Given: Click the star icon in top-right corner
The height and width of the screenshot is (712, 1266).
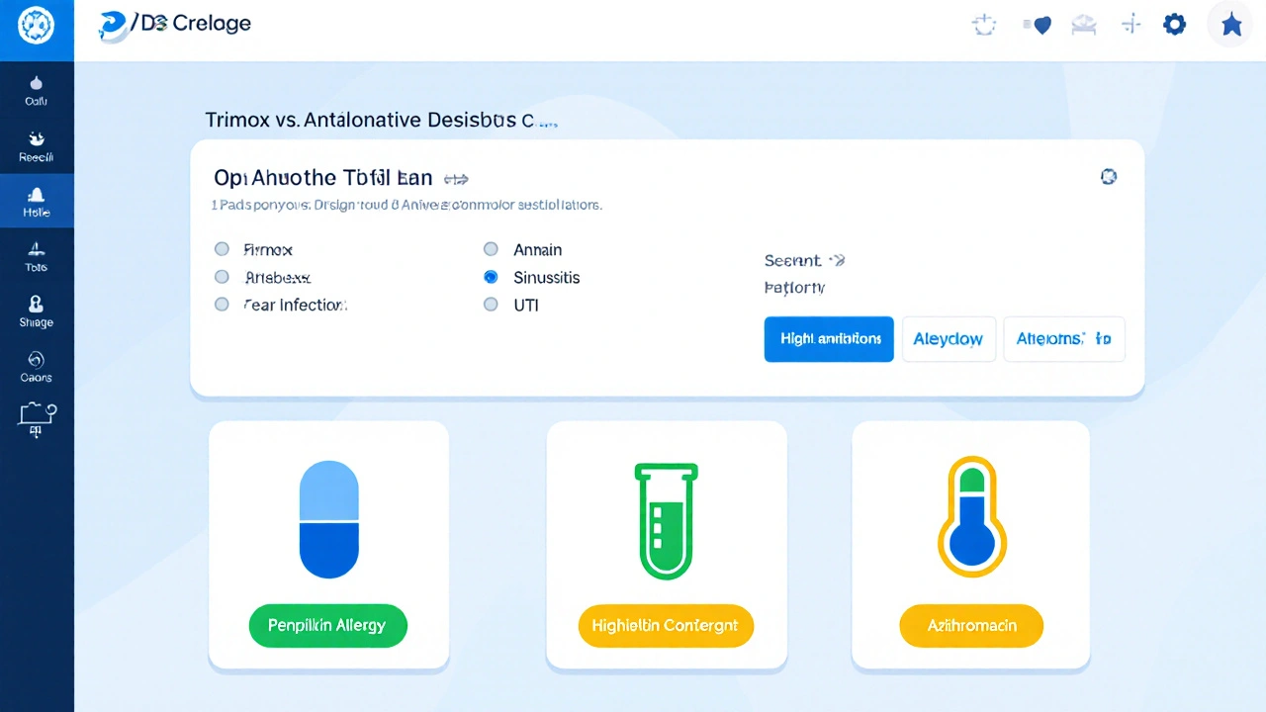Looking at the screenshot, I should click(1231, 25).
